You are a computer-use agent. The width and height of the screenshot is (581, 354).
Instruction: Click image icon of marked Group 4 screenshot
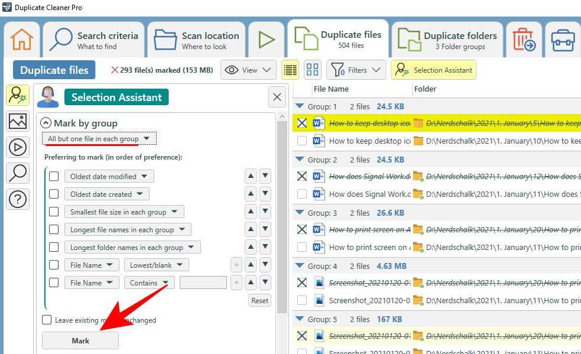[319, 283]
